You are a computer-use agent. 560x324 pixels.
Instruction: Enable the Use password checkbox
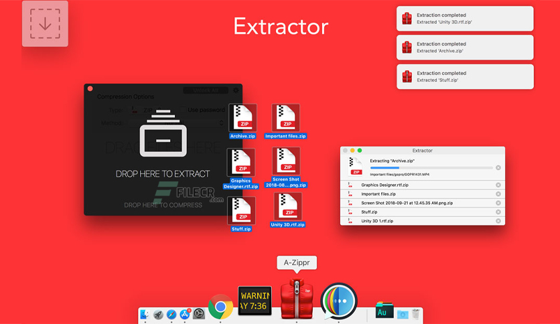184,110
